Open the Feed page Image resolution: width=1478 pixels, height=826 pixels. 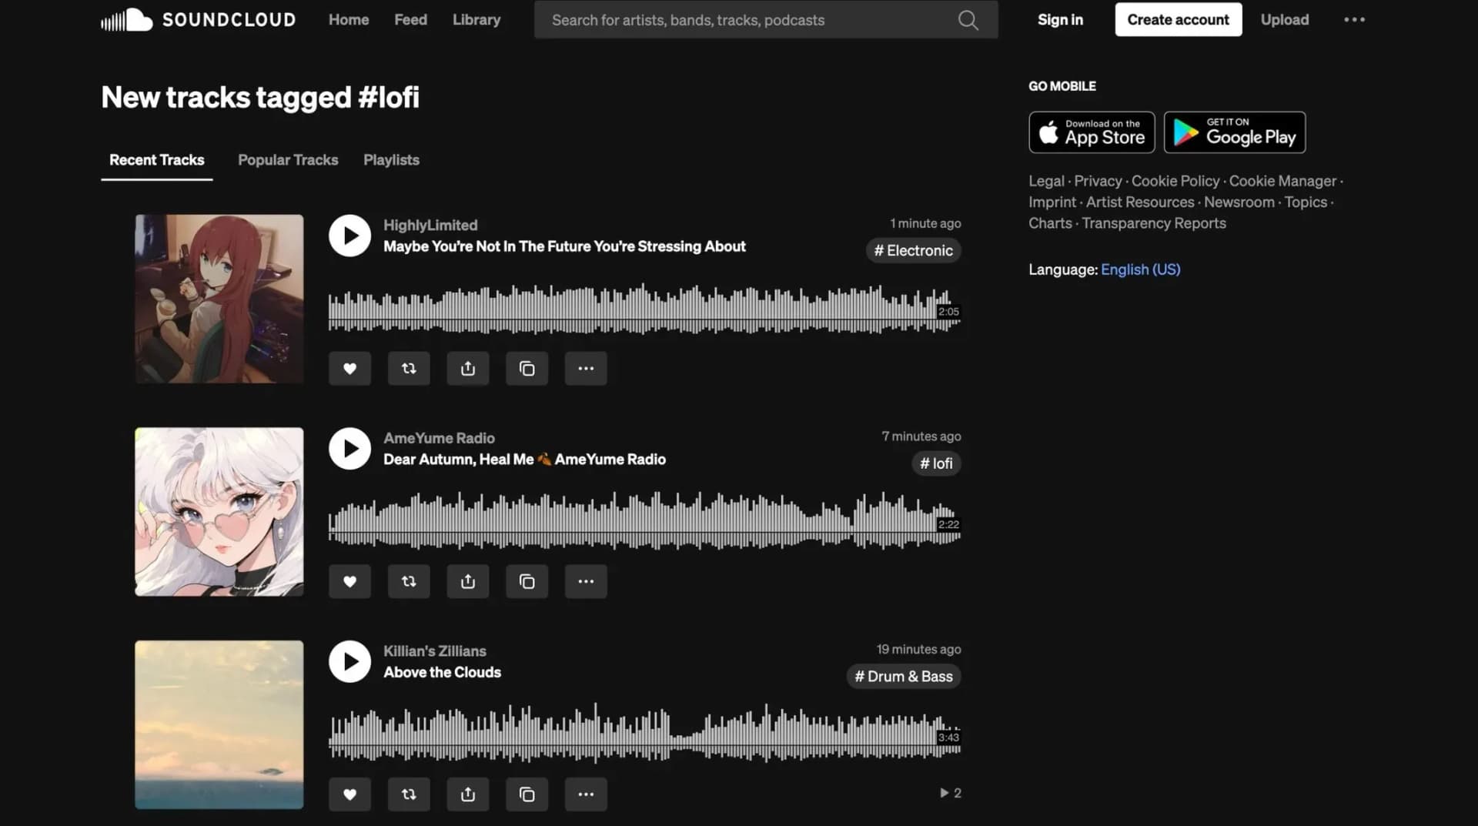(x=410, y=20)
